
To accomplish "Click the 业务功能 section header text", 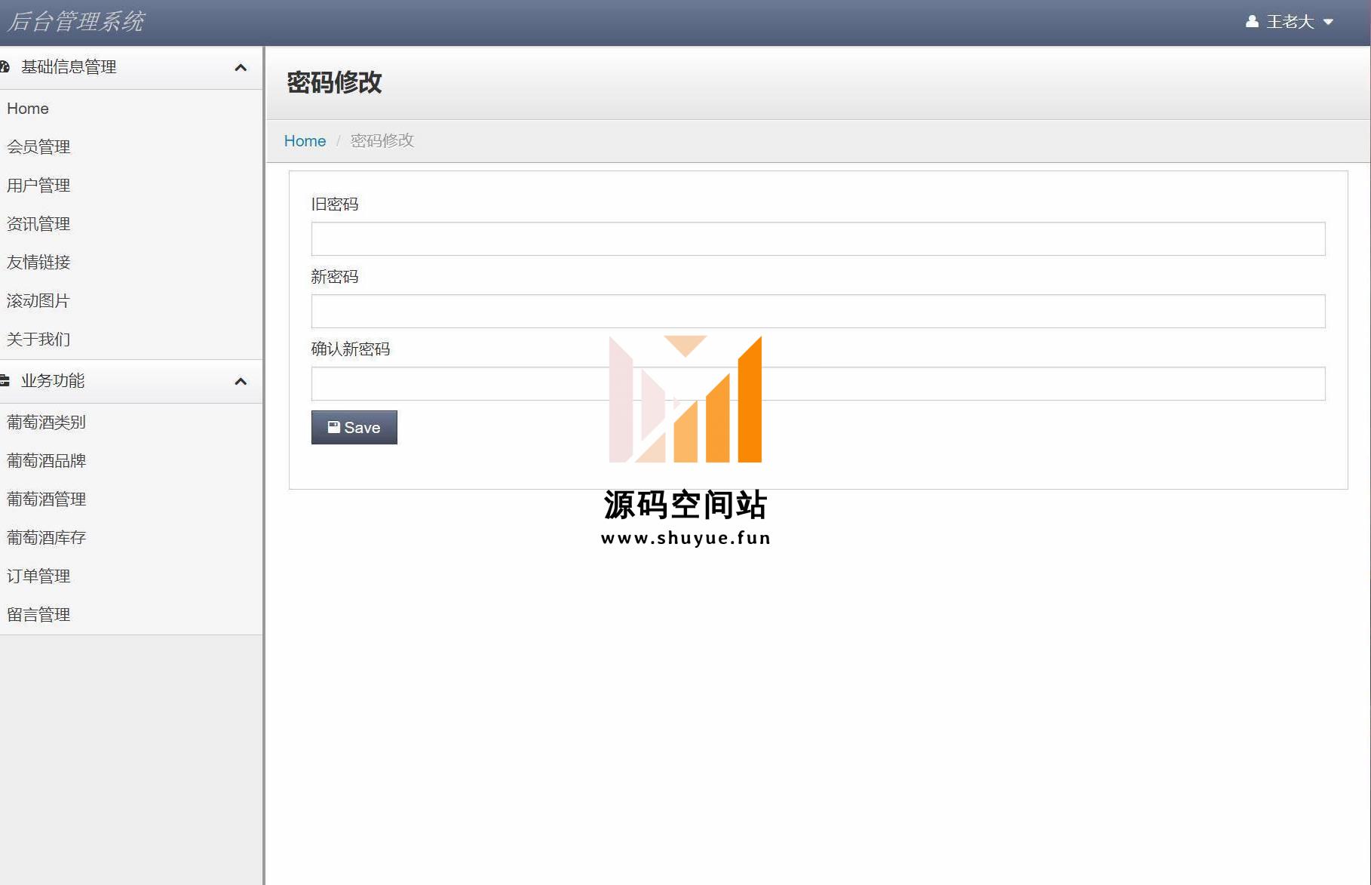I will [53, 381].
